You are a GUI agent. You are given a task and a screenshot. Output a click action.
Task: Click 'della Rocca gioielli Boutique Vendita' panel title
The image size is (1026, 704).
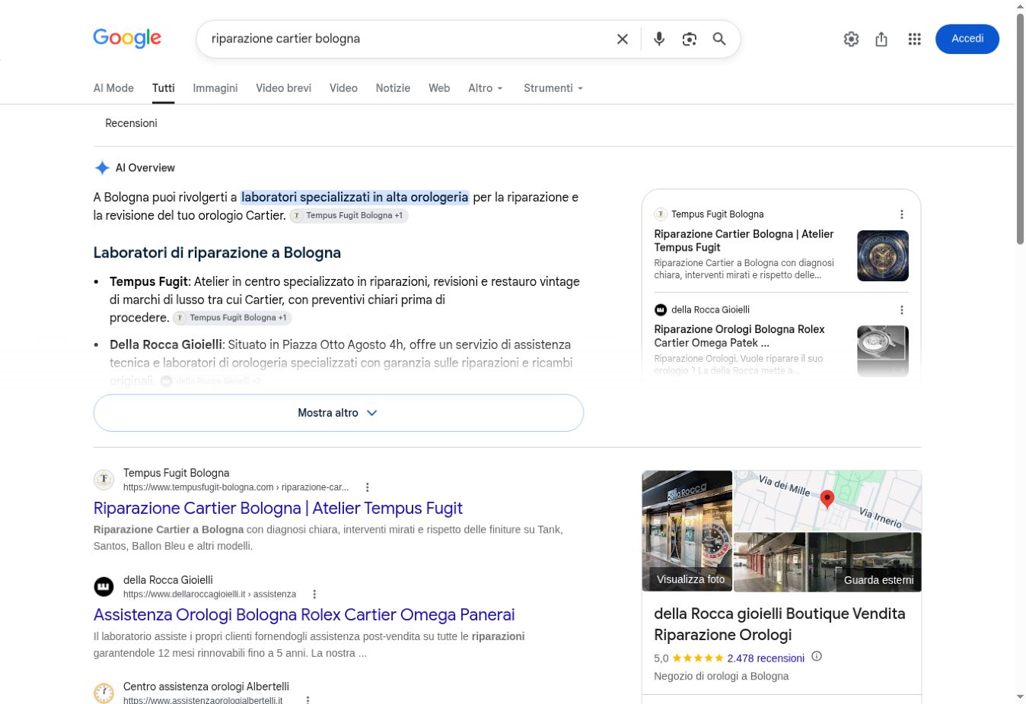779,624
